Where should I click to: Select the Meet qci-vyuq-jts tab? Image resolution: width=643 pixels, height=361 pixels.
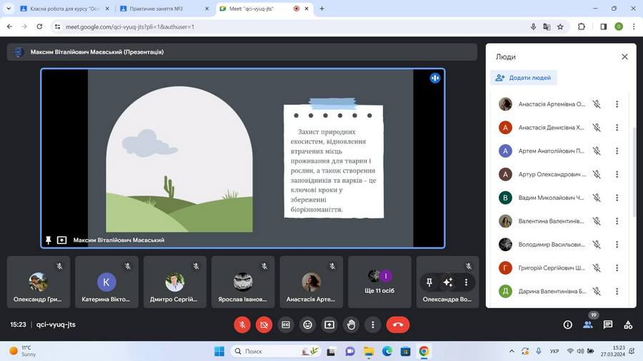point(264,9)
